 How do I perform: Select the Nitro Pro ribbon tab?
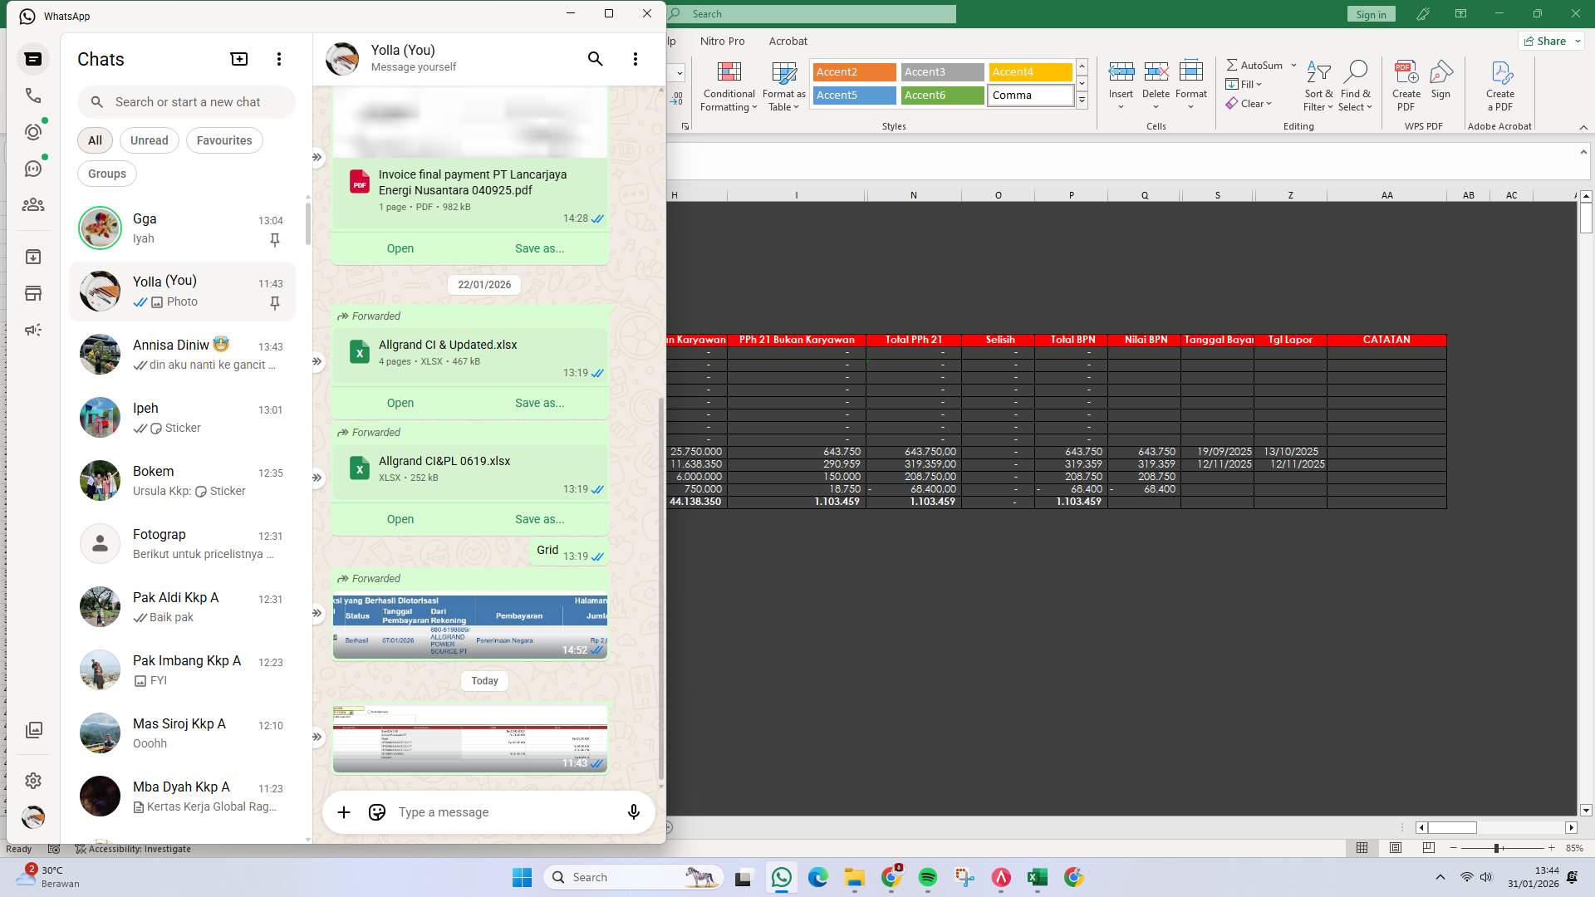722,41
